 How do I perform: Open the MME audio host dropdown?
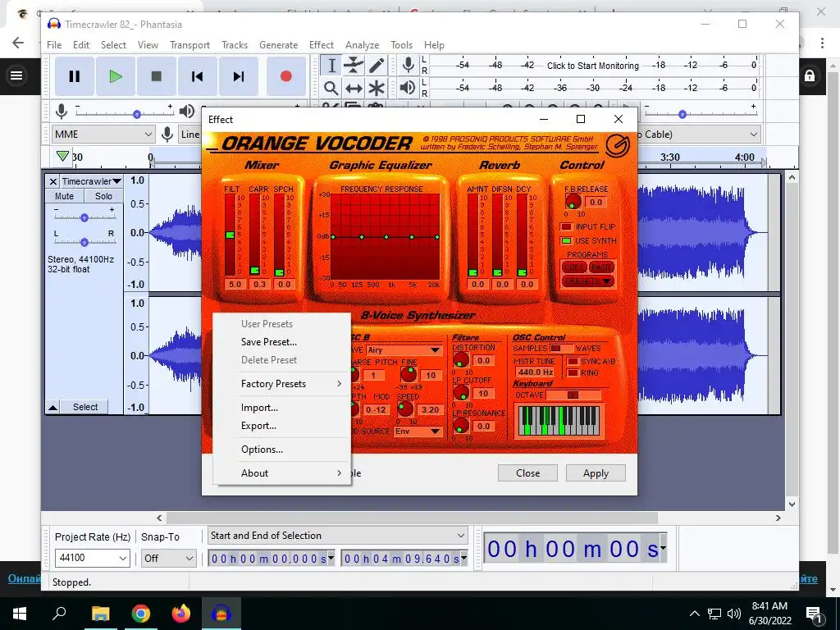tap(103, 135)
